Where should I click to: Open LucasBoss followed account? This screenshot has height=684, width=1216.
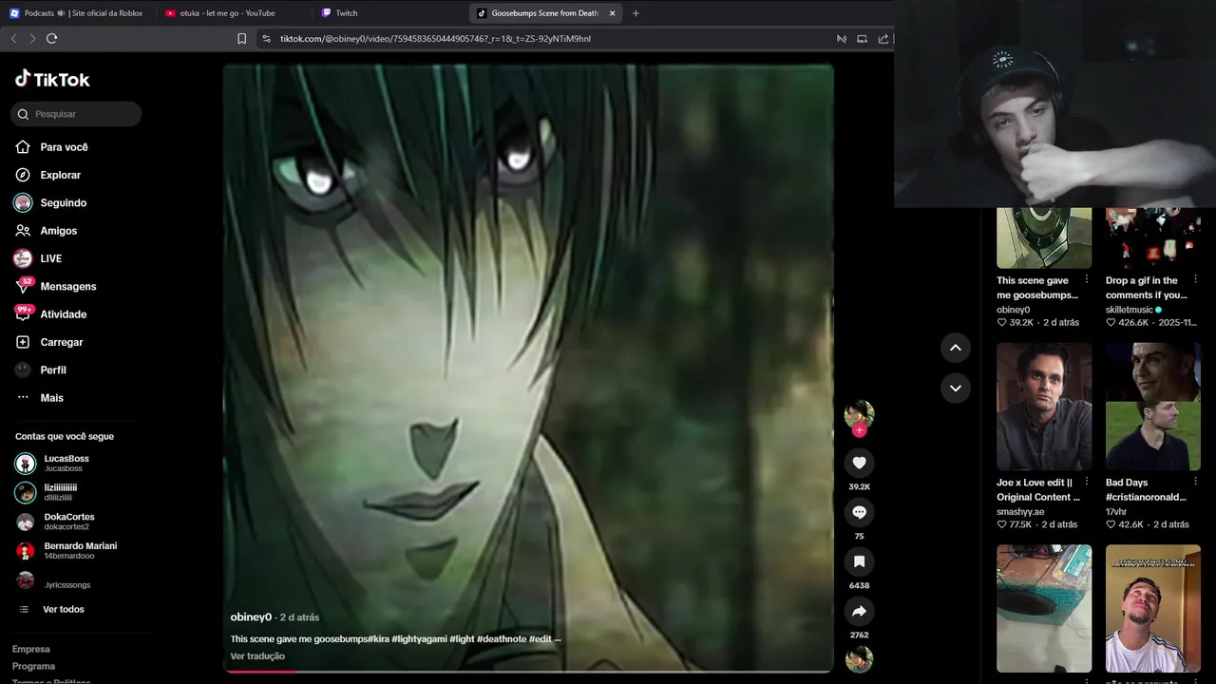(66, 463)
